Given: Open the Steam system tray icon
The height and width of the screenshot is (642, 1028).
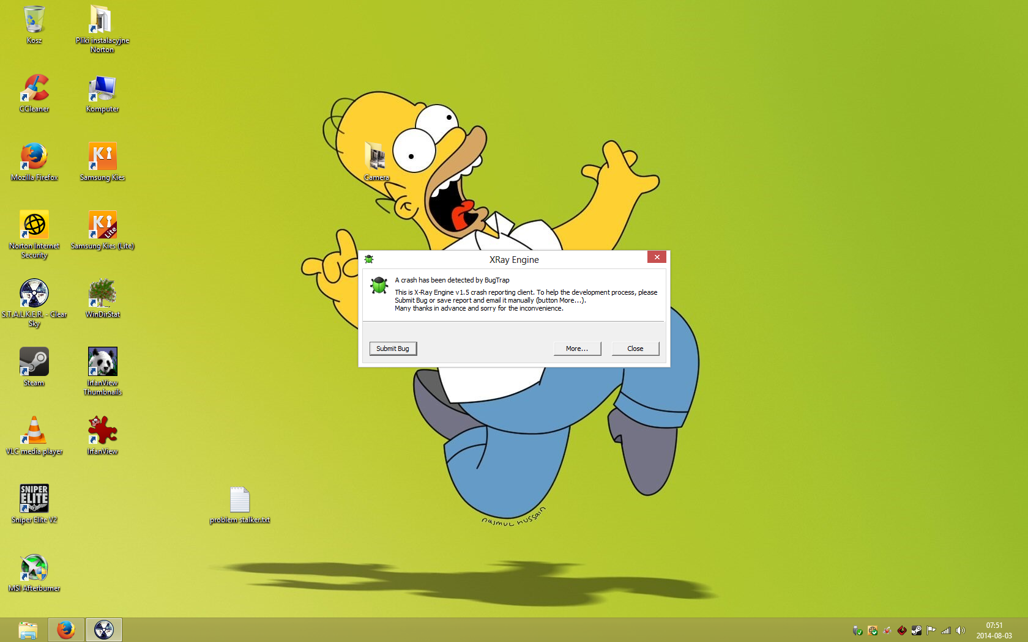Looking at the screenshot, I should pyautogui.click(x=916, y=630).
